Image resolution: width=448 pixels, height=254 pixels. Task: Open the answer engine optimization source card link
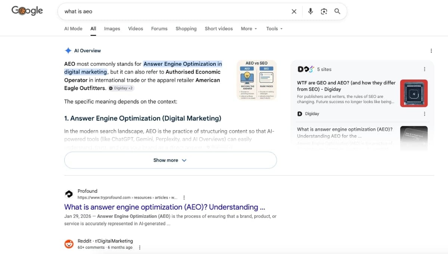(345, 133)
